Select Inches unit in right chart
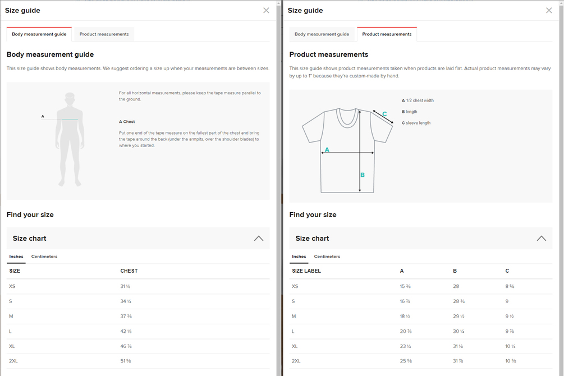The width and height of the screenshot is (564, 376). click(299, 256)
